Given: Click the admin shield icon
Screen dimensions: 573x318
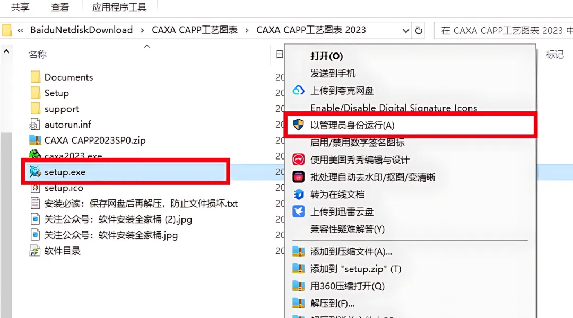Looking at the screenshot, I should (299, 125).
